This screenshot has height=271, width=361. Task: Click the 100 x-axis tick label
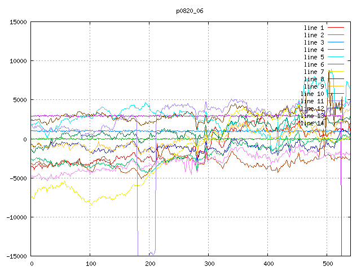pyautogui.click(x=90, y=264)
